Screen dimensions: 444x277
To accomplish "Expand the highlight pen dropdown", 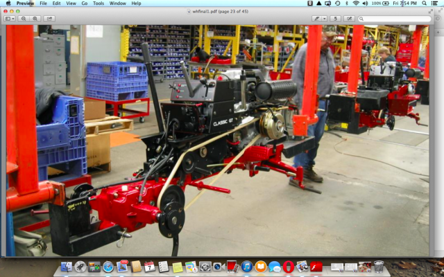I will 325,19.
